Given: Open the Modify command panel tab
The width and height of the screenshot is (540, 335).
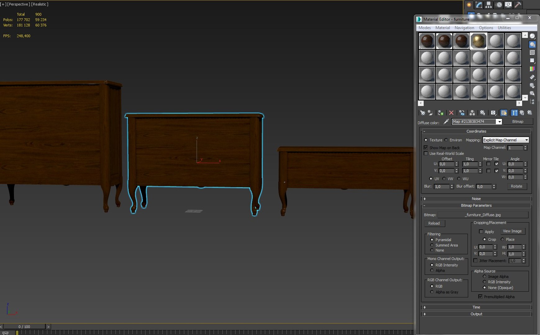Looking at the screenshot, I should tap(479, 5).
